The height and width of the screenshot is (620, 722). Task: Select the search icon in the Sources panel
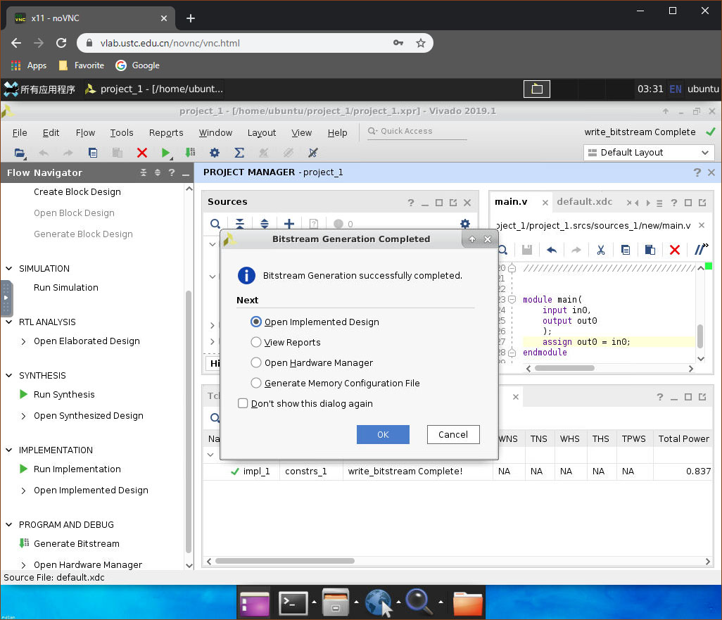click(215, 224)
